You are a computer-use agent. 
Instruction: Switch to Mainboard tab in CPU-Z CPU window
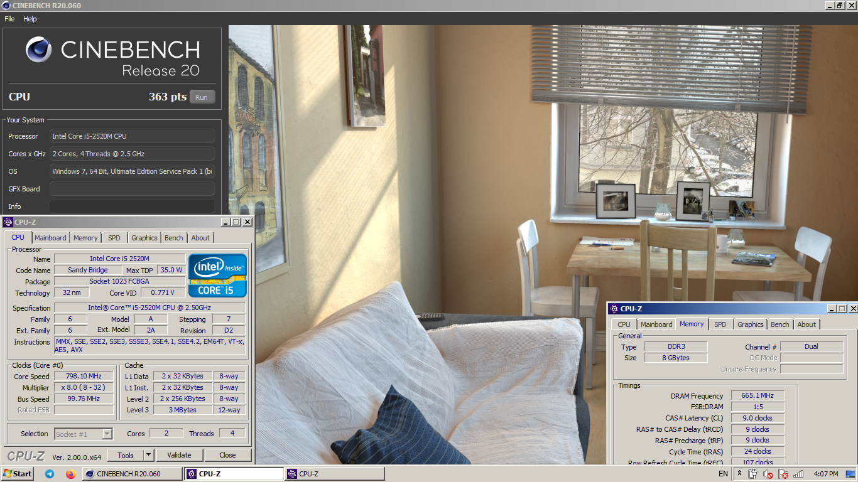pos(50,238)
